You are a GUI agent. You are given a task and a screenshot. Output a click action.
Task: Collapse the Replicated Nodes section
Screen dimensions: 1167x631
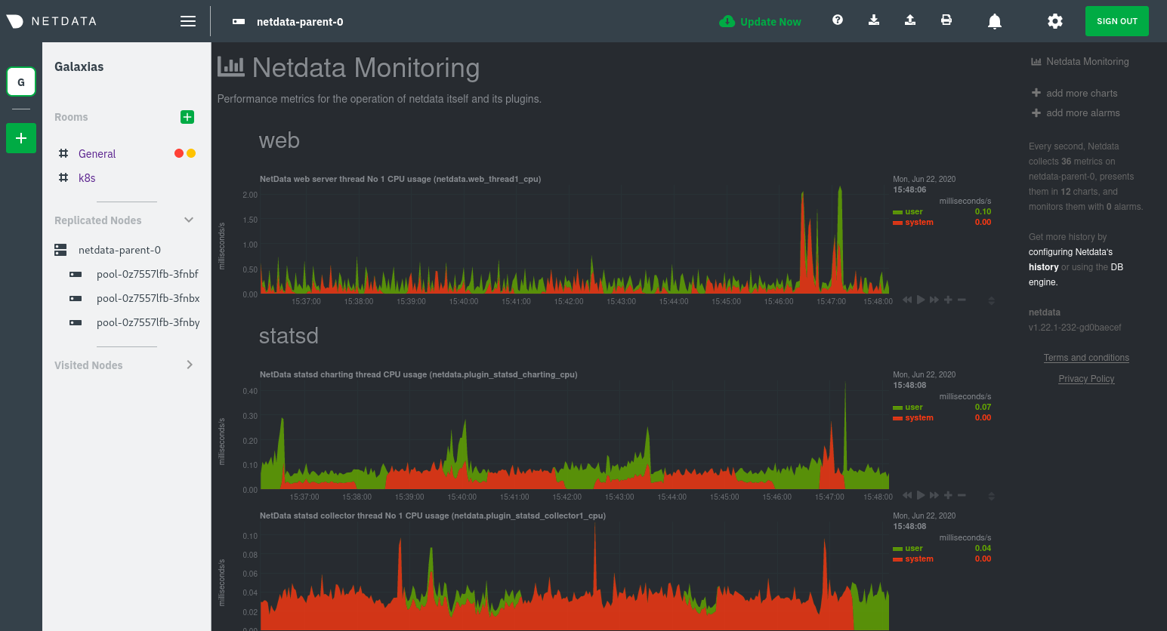(x=189, y=220)
